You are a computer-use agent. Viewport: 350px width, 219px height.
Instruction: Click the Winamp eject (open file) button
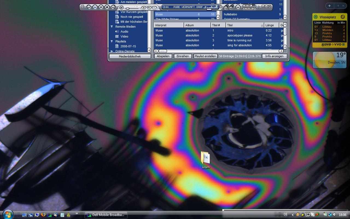(x=144, y=8)
